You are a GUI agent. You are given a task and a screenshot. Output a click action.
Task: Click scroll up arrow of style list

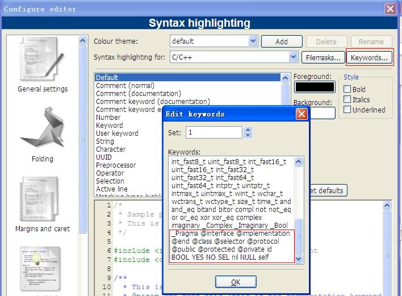[x=285, y=78]
